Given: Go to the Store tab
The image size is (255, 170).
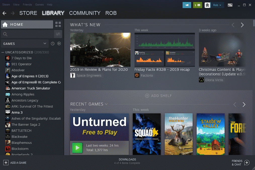Looking at the screenshot, I should pos(28,13).
